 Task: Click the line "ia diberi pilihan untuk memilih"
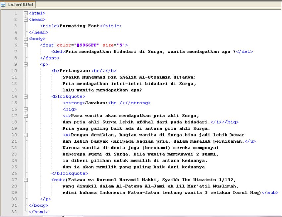pyautogui.click(x=135, y=161)
